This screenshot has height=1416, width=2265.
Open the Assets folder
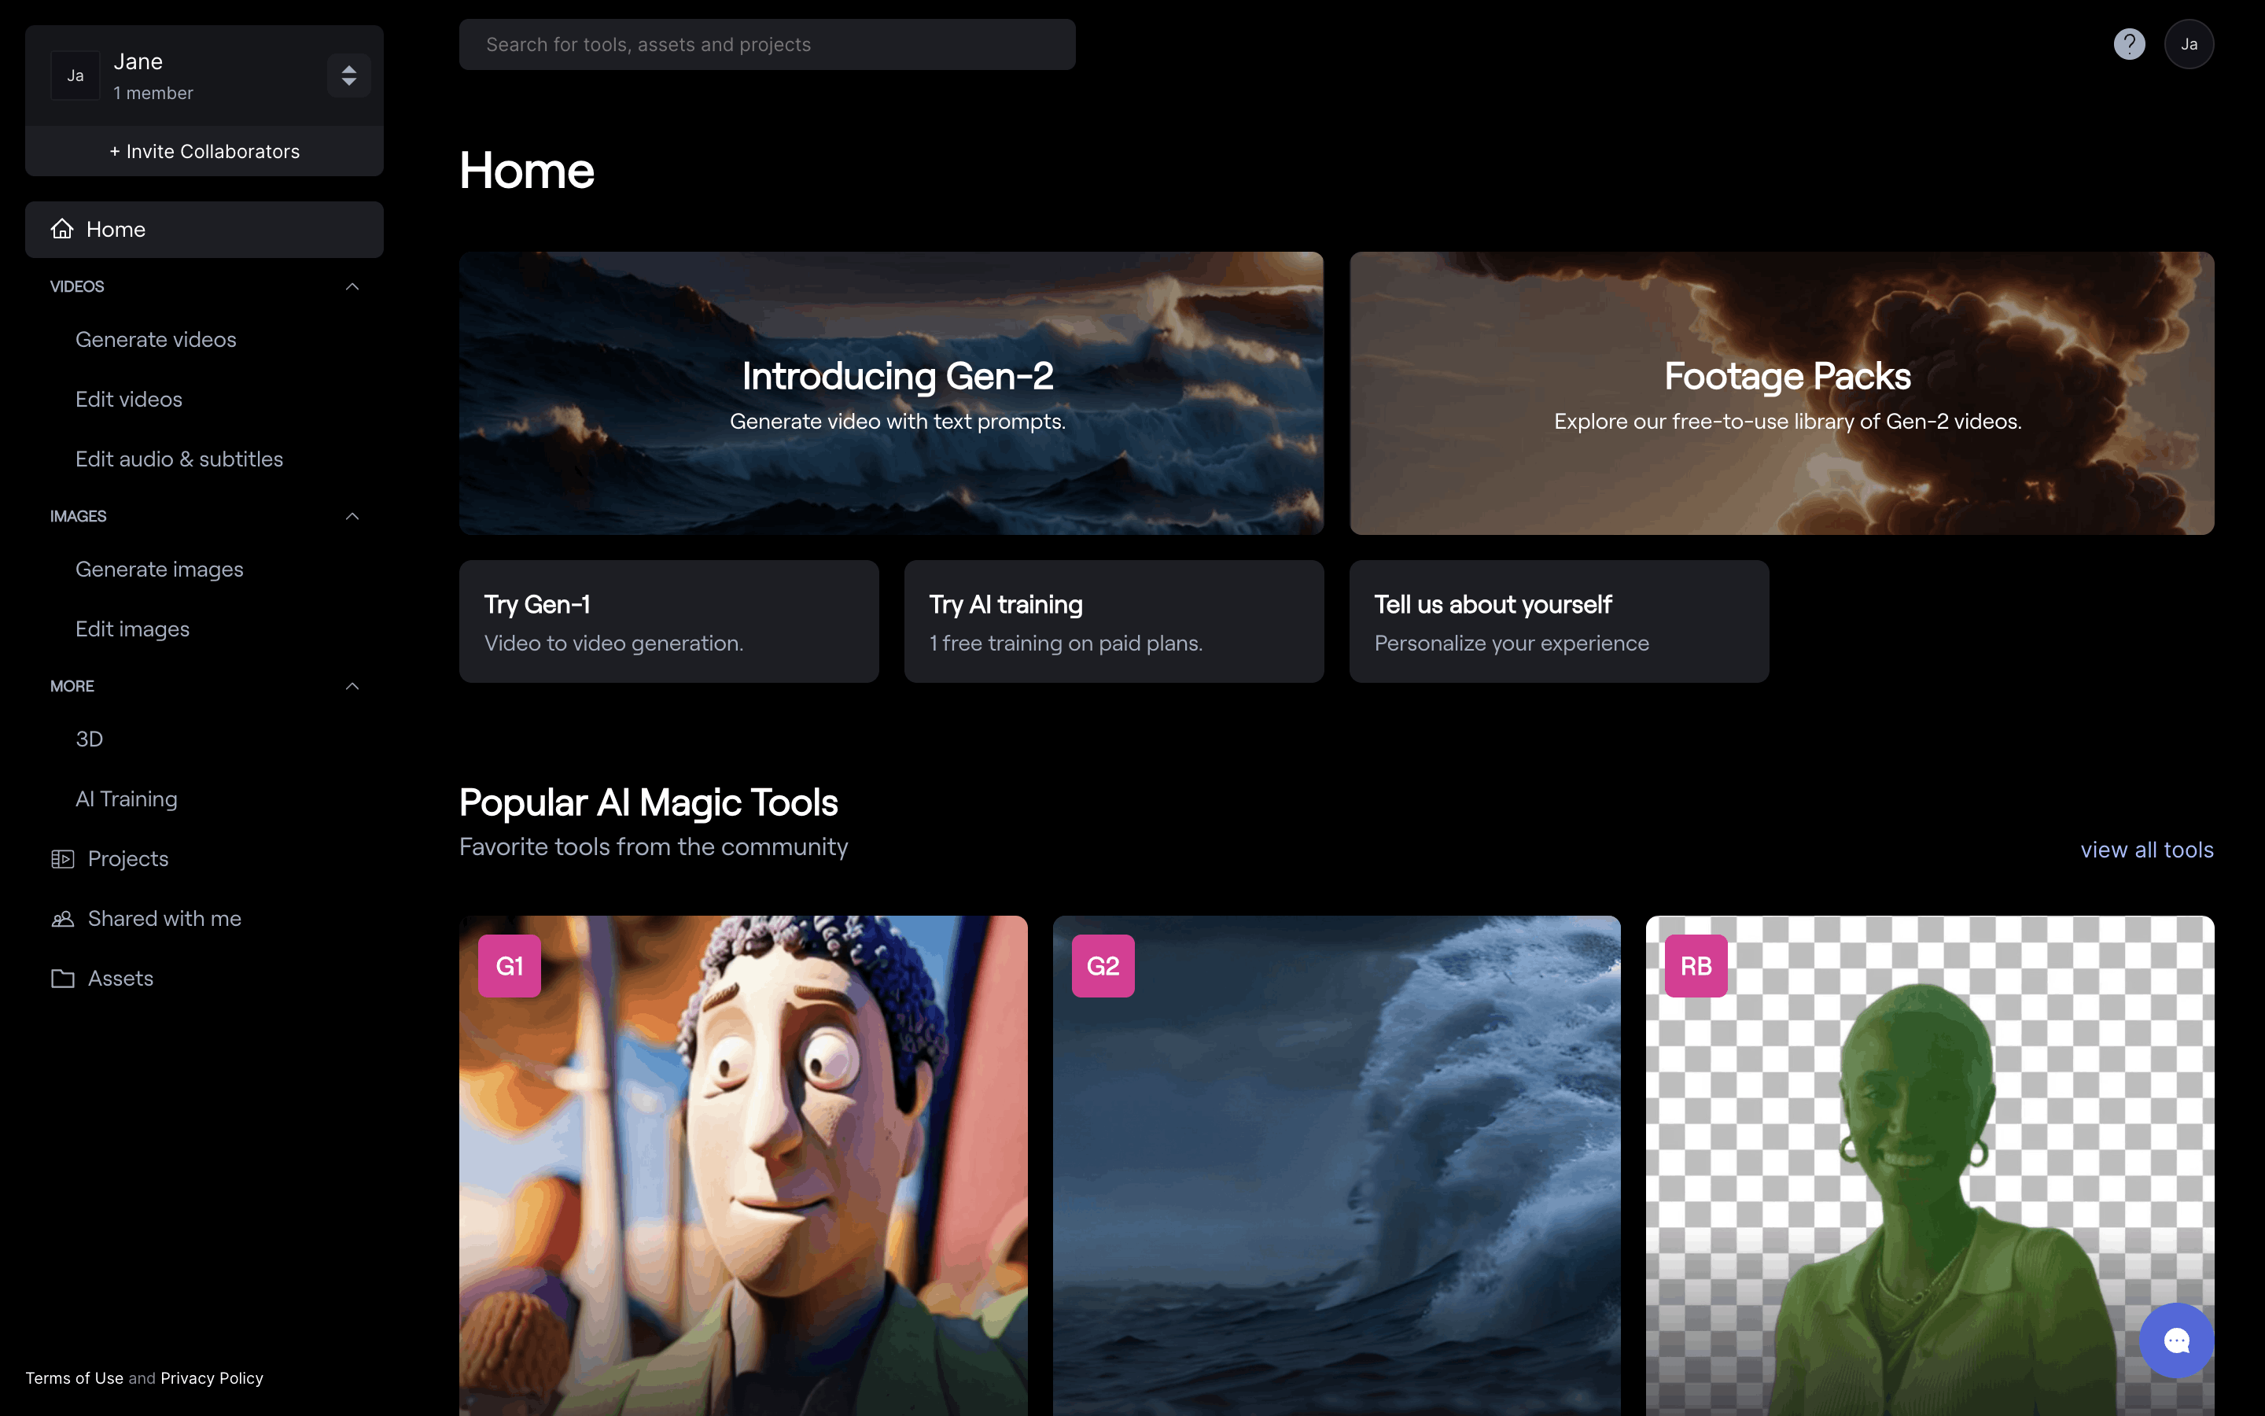120,979
